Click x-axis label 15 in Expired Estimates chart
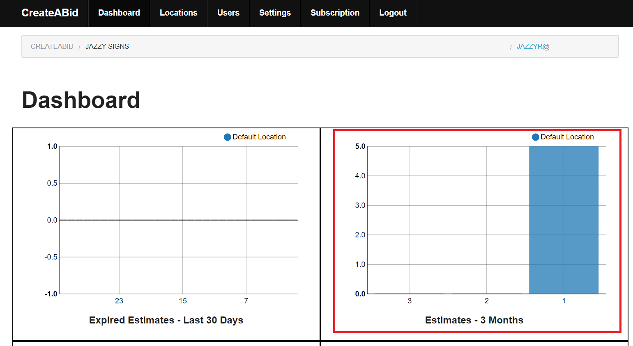The width and height of the screenshot is (633, 346). pos(183,301)
